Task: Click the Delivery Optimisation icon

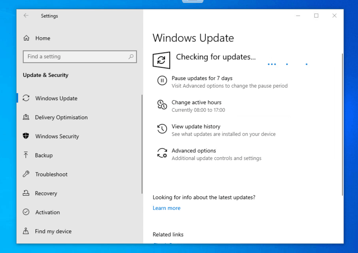Action: (x=26, y=117)
